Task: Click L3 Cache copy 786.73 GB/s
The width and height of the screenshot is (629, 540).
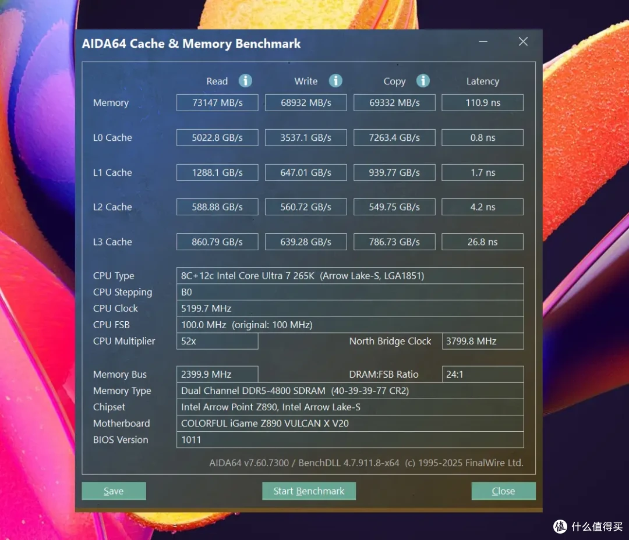Action: 394,241
